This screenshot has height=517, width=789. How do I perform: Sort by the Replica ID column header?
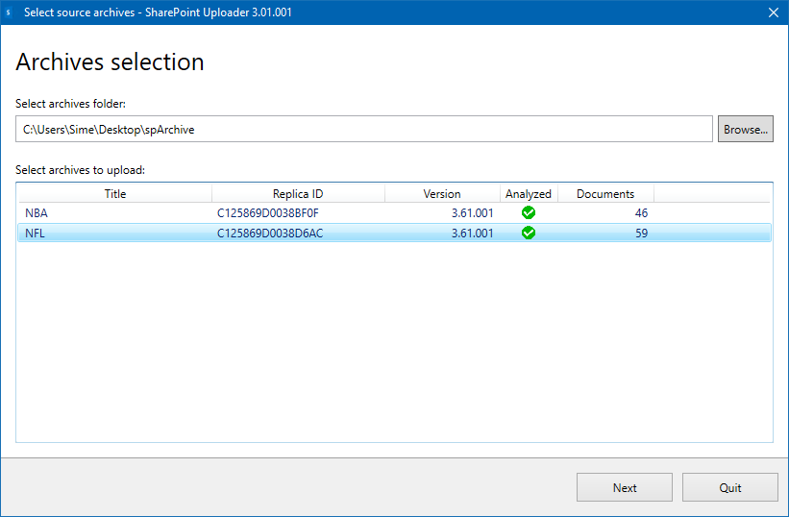(x=298, y=193)
